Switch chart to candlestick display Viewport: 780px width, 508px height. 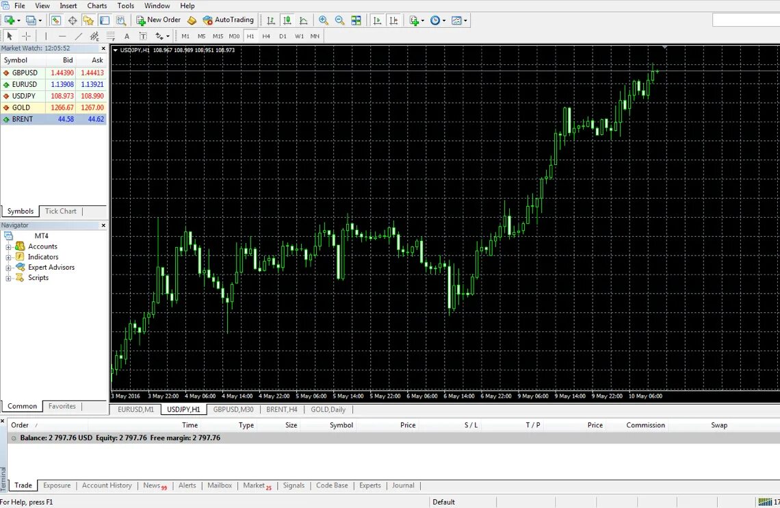coord(287,20)
